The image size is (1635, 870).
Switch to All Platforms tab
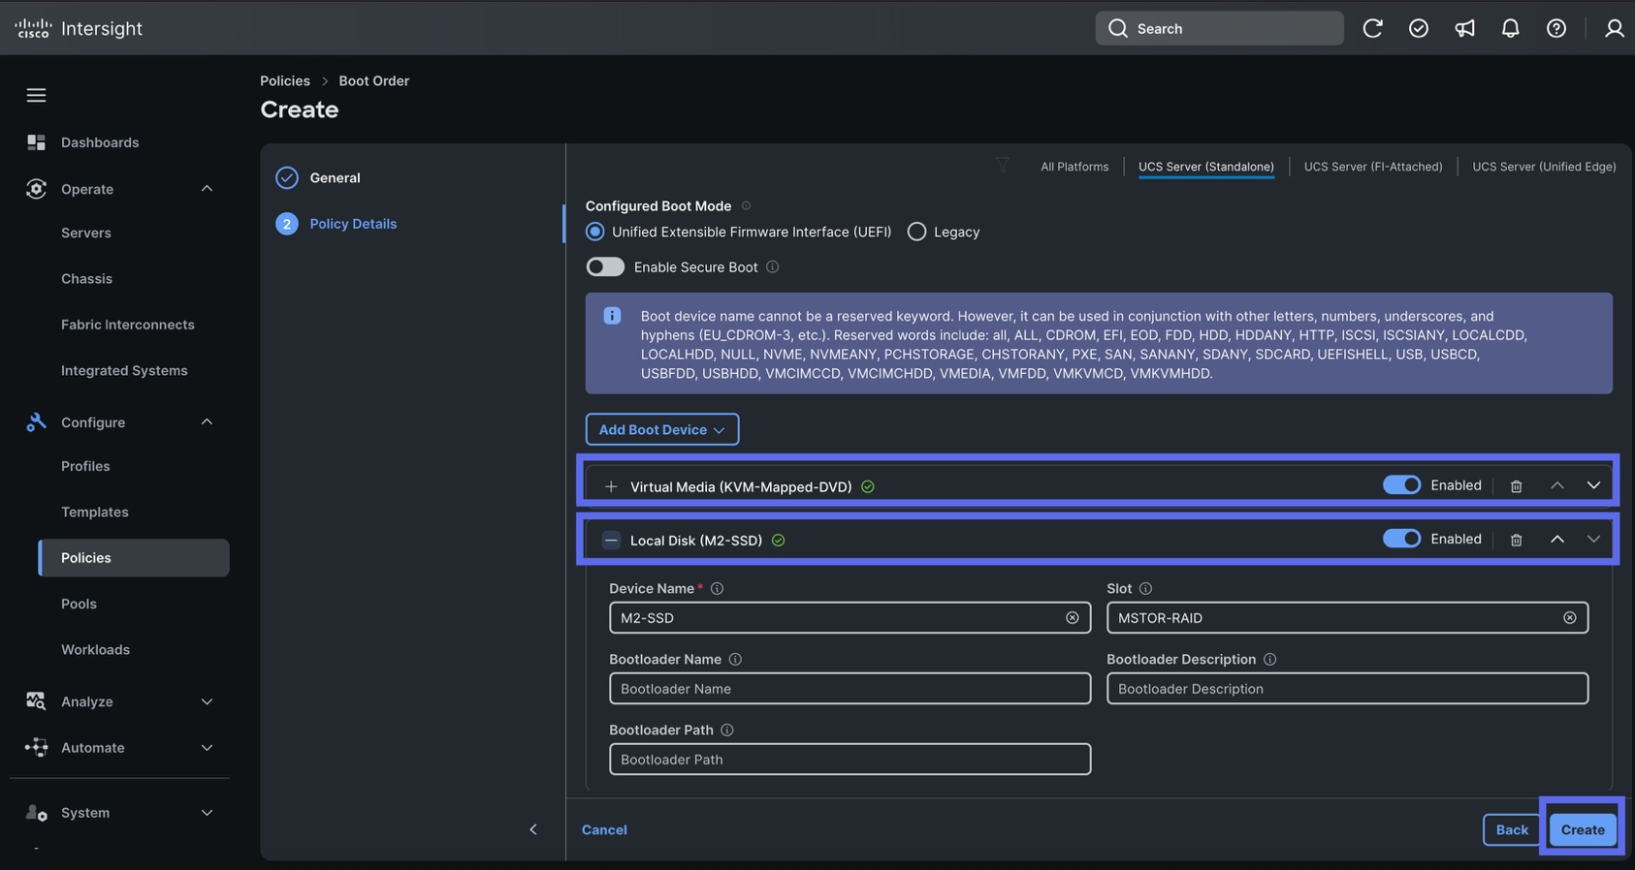(1074, 167)
